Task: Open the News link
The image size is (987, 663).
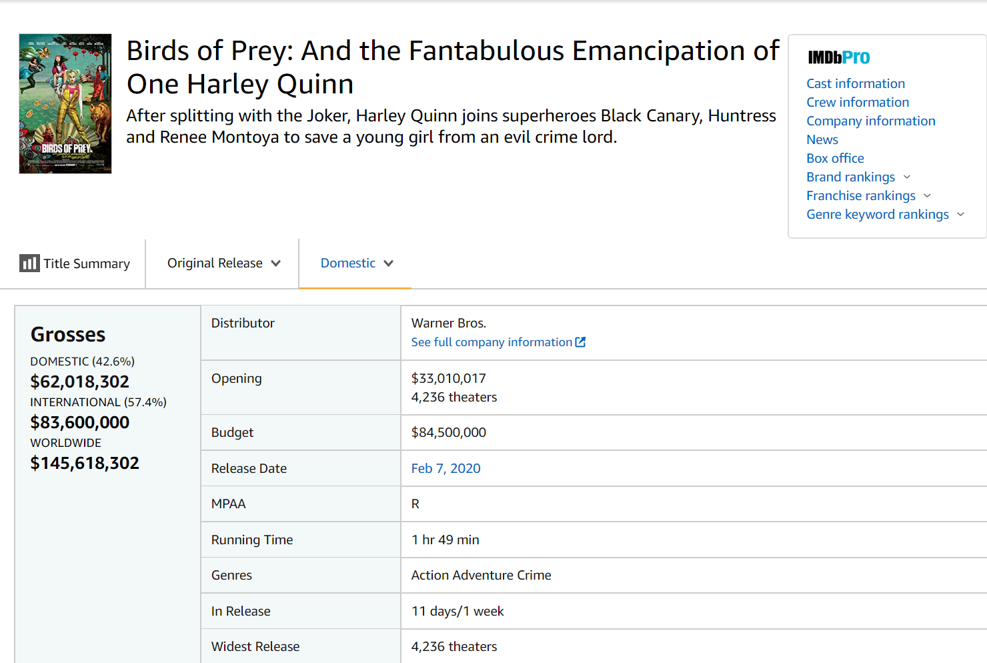Action: 822,139
